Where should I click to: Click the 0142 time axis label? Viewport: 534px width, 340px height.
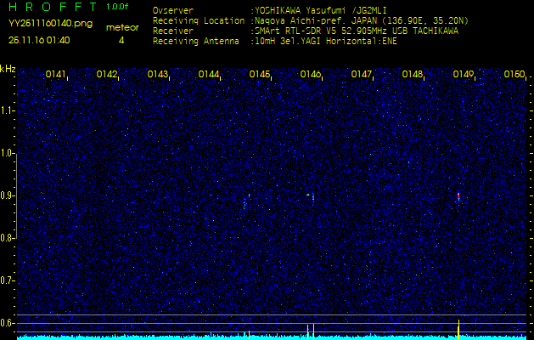[x=107, y=74]
